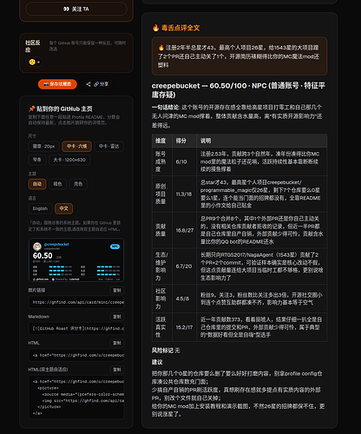Select the 中卡·雷达 size option

(109, 147)
